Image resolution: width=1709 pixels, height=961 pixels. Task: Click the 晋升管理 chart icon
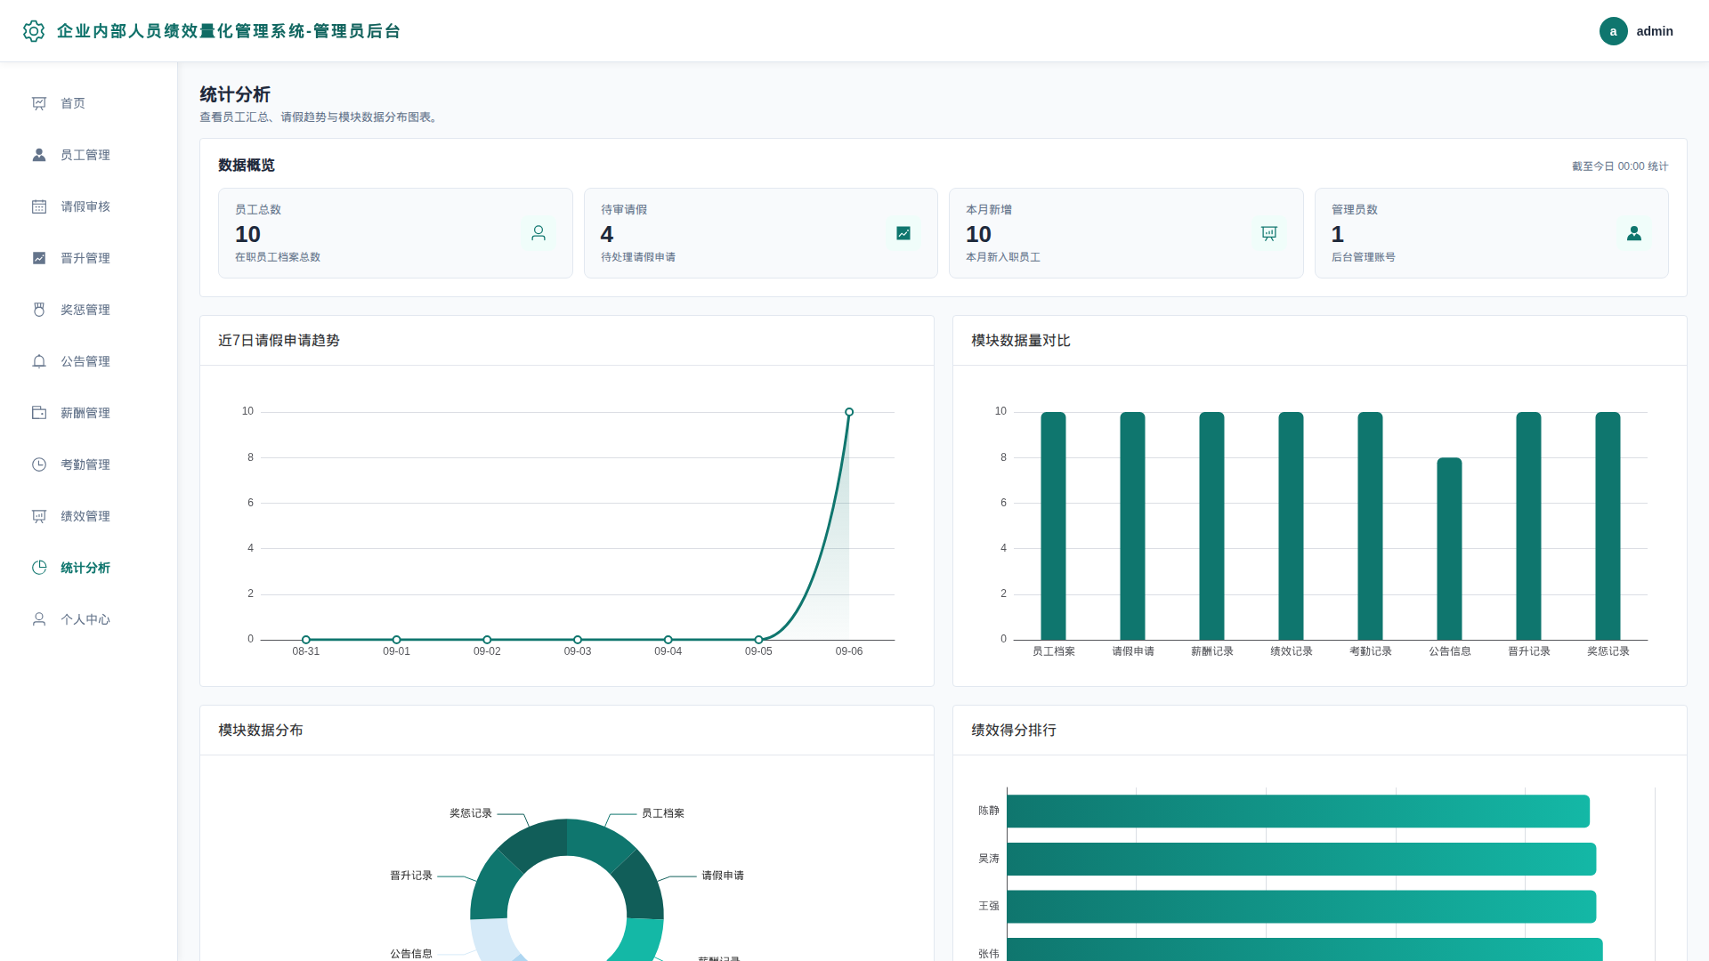pos(39,258)
